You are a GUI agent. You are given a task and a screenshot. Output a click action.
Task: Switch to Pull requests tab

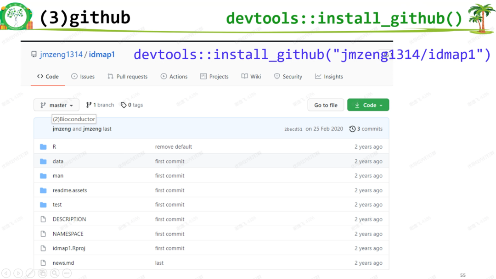tap(128, 77)
